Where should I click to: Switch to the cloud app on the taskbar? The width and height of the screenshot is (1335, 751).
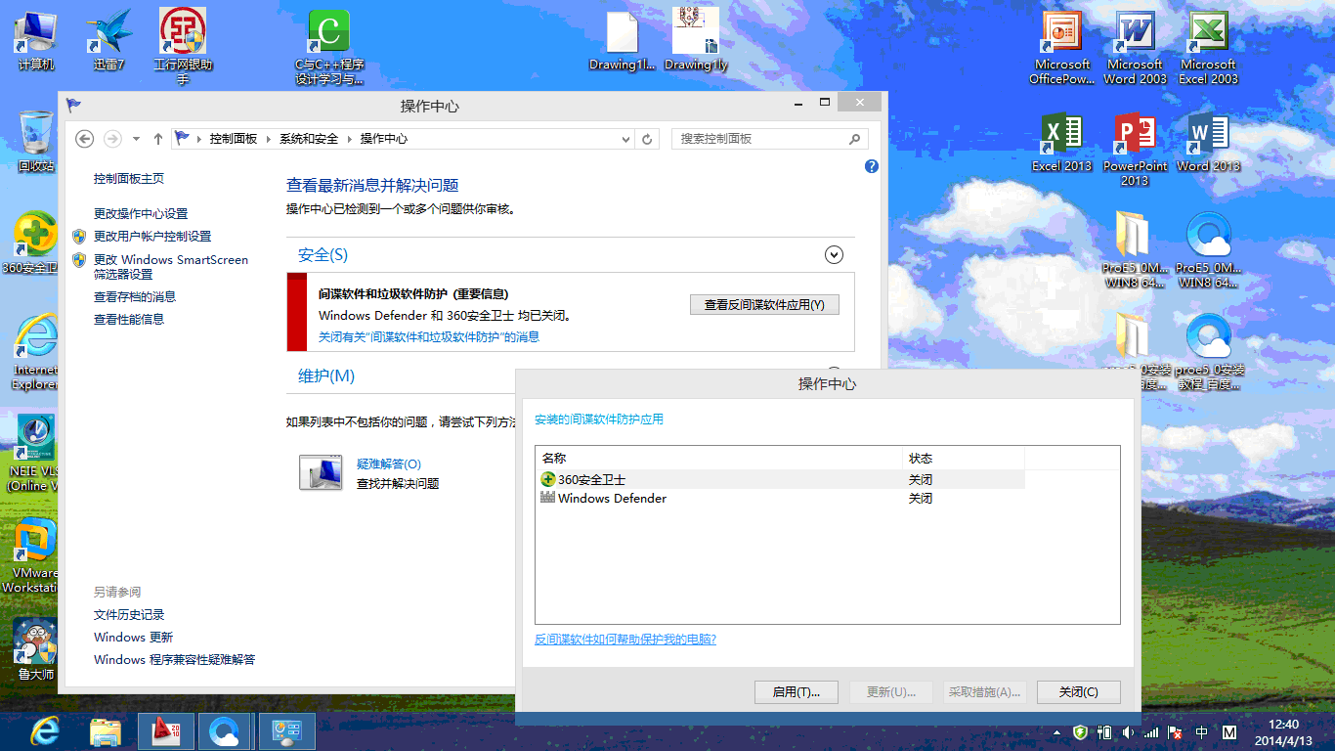226,730
